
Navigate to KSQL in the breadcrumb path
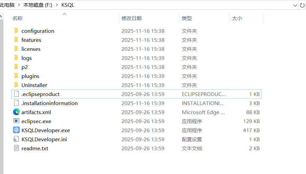68,5
